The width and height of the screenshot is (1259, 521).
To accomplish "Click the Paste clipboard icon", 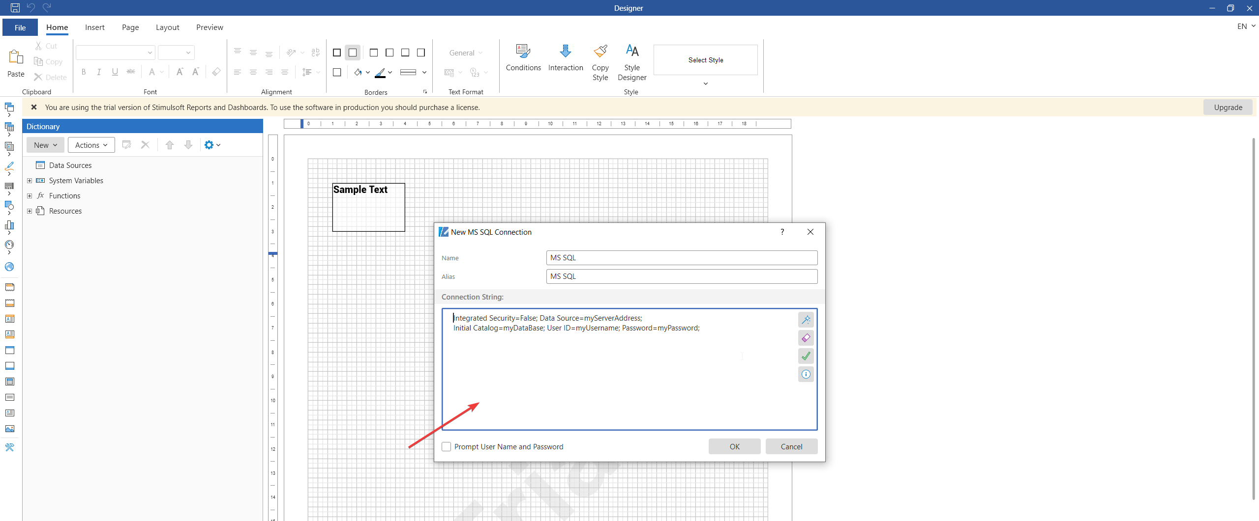I will 16,57.
